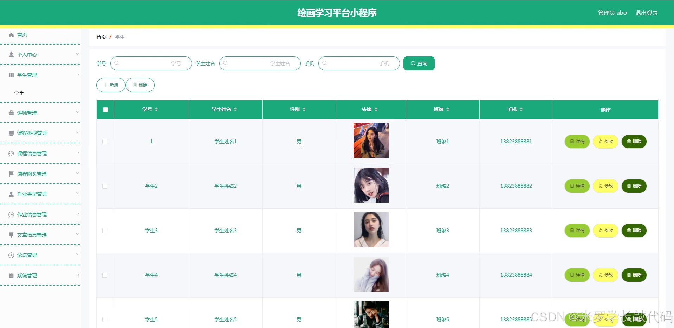Viewport: 674px width, 328px height.
Task: Click the clipboard icon beside 系统管理
Action: (11, 275)
